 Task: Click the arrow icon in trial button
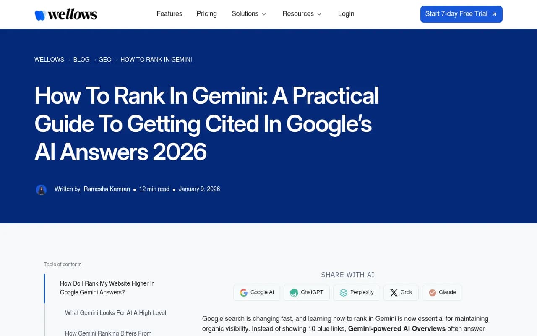pos(493,14)
